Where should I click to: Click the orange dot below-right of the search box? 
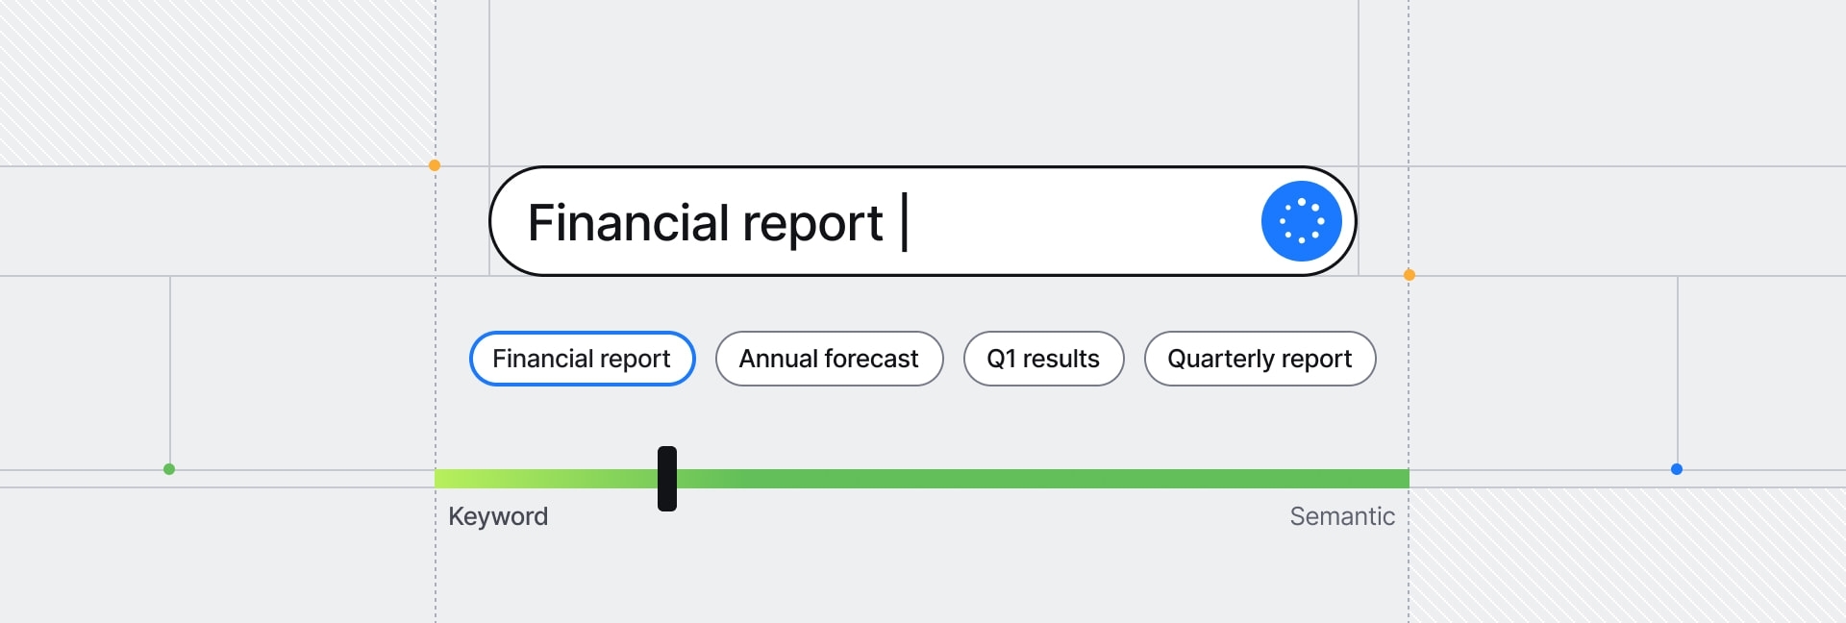pos(1409,275)
